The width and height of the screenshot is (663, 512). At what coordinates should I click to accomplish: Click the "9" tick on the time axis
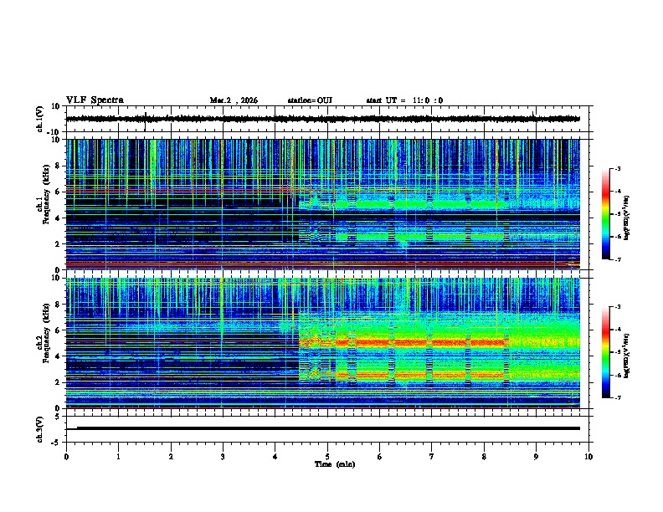[536, 457]
